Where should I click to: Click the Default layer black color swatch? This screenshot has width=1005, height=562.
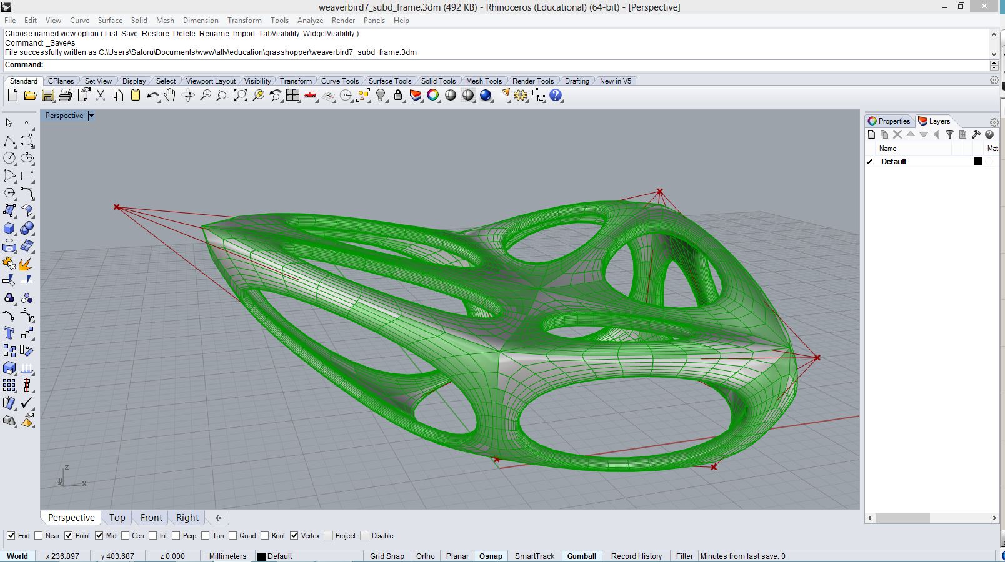pyautogui.click(x=978, y=161)
